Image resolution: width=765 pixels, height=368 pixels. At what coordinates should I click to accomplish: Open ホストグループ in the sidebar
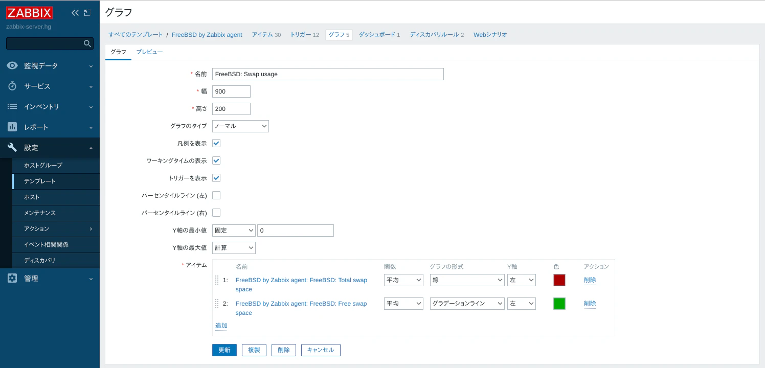(x=43, y=166)
